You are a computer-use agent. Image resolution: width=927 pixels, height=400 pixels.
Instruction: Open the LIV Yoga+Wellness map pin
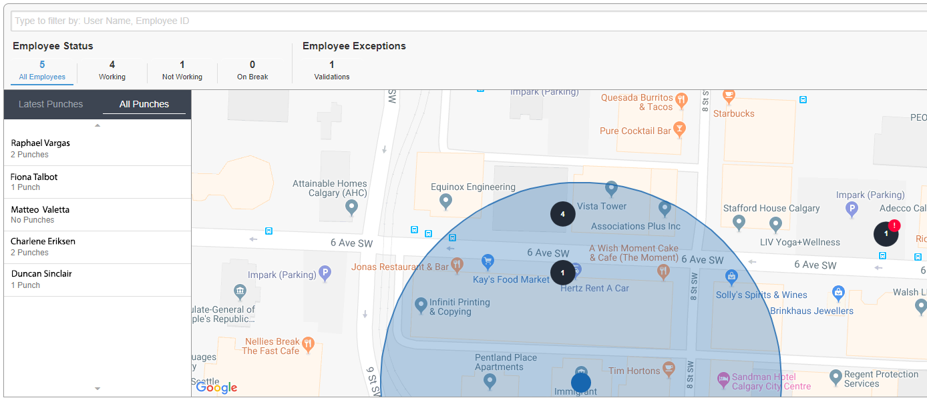pos(775,223)
